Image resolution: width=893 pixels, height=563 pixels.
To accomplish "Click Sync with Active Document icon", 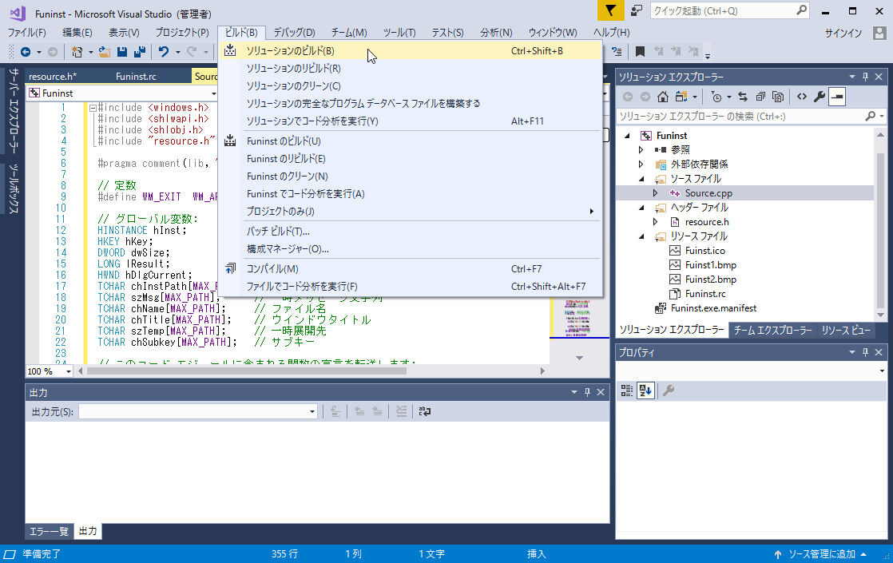I will pyautogui.click(x=743, y=97).
